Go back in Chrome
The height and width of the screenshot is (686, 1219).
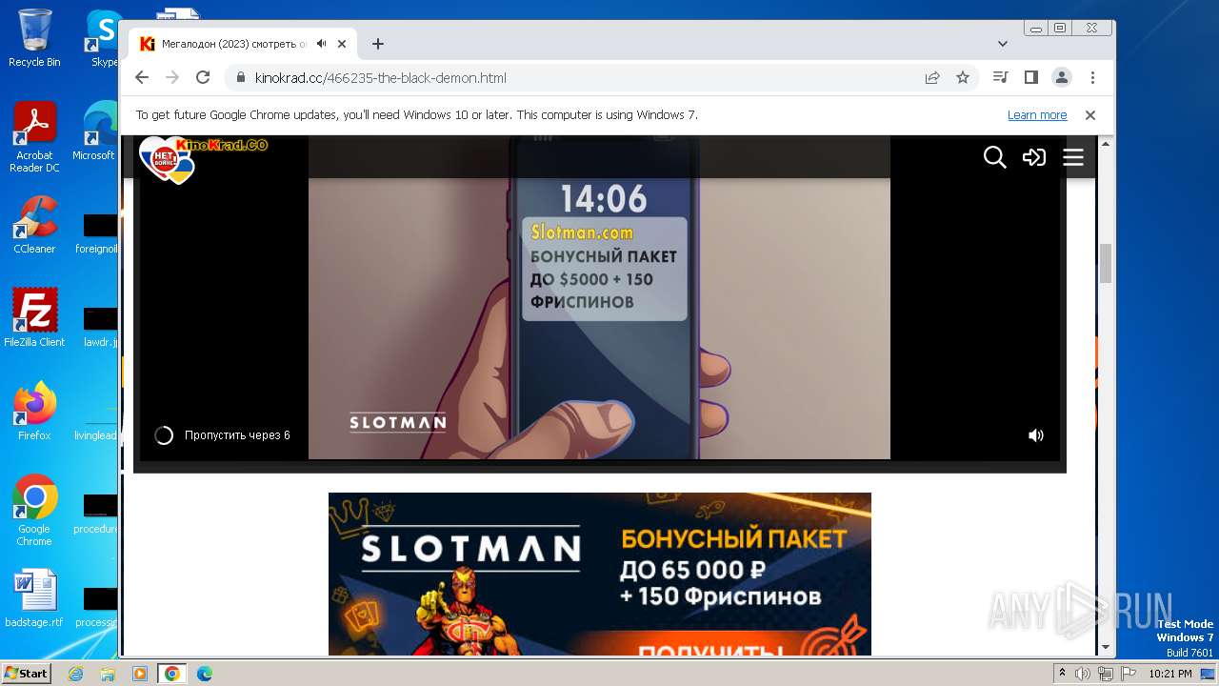142,78
